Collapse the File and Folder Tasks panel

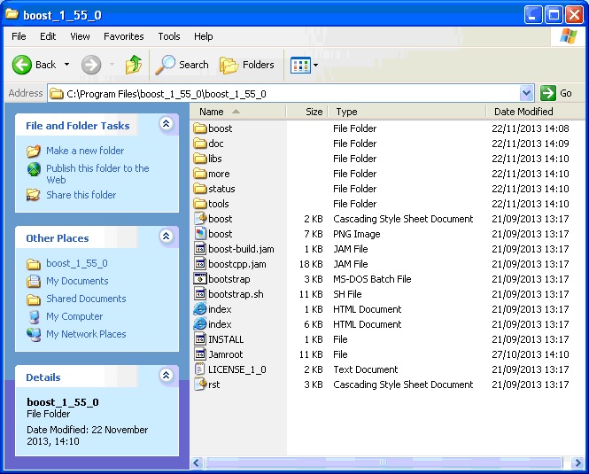pos(166,123)
